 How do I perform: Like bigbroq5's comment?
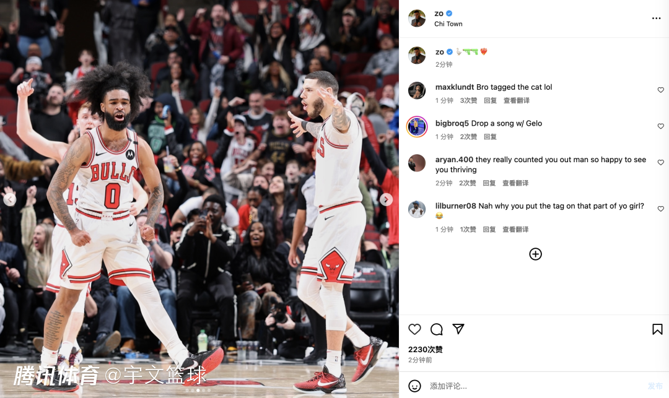click(660, 126)
